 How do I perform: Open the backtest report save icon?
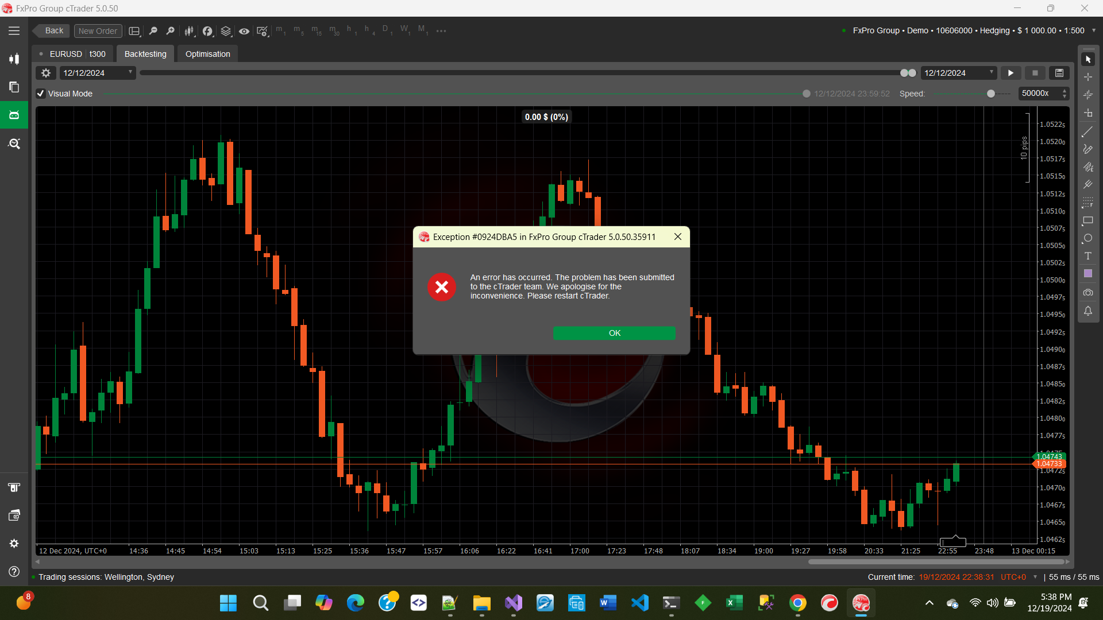click(1059, 73)
